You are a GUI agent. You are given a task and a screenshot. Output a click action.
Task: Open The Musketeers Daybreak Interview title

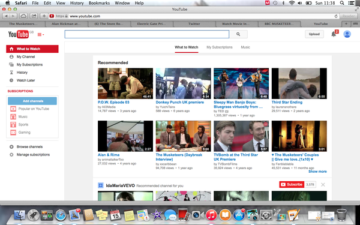point(179,157)
